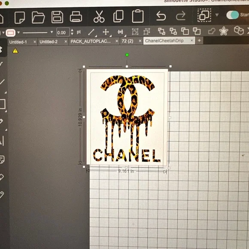Viewport: 249px width, 249px height.
Task: Click the Weld shapes icon
Action: [212, 31]
